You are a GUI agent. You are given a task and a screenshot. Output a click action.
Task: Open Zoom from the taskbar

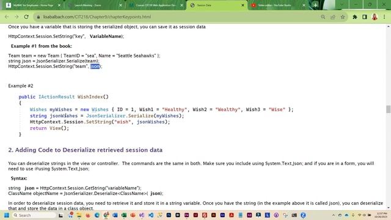(303, 215)
